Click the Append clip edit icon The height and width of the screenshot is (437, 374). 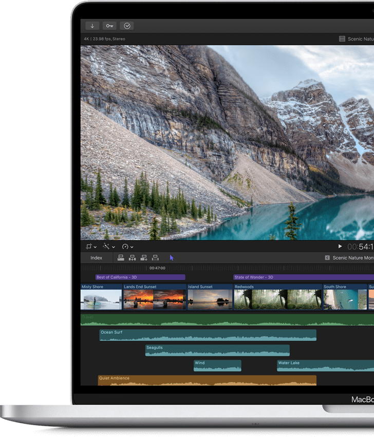click(x=144, y=258)
